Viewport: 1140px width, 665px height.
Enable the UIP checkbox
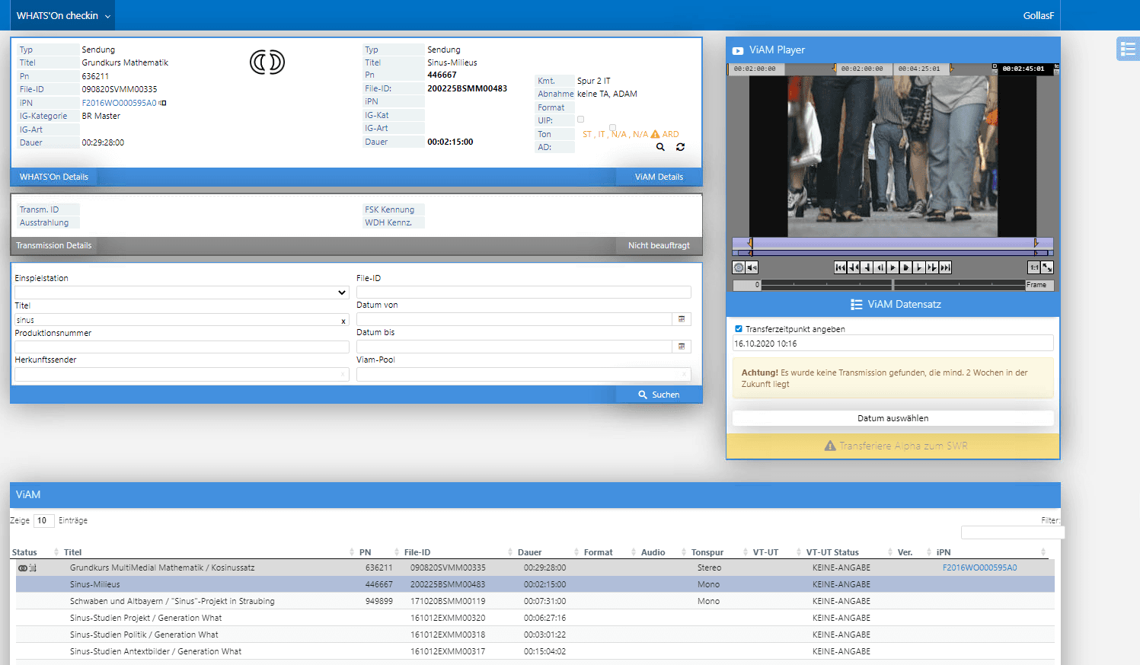point(579,119)
